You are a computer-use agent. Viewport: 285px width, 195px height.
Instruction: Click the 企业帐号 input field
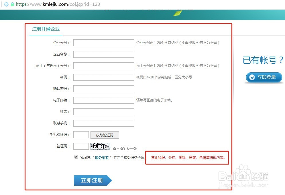[103, 43]
